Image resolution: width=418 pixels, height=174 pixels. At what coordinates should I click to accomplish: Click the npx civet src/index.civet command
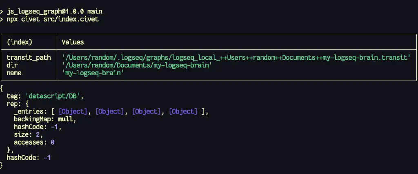click(x=55, y=19)
